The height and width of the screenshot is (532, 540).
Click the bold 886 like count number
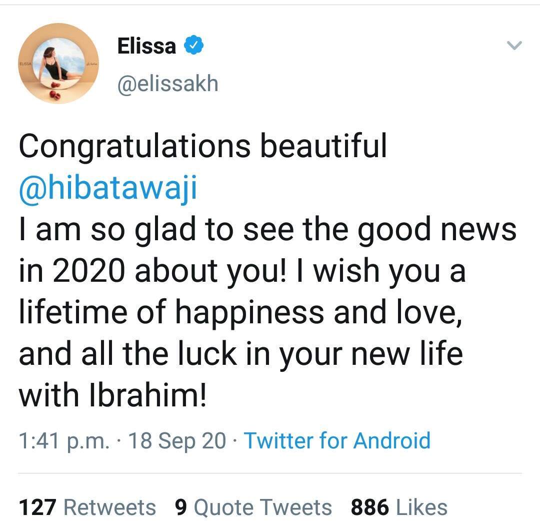(370, 507)
